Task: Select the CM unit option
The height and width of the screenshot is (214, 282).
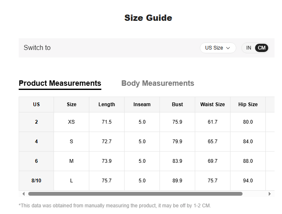Action: [x=262, y=48]
